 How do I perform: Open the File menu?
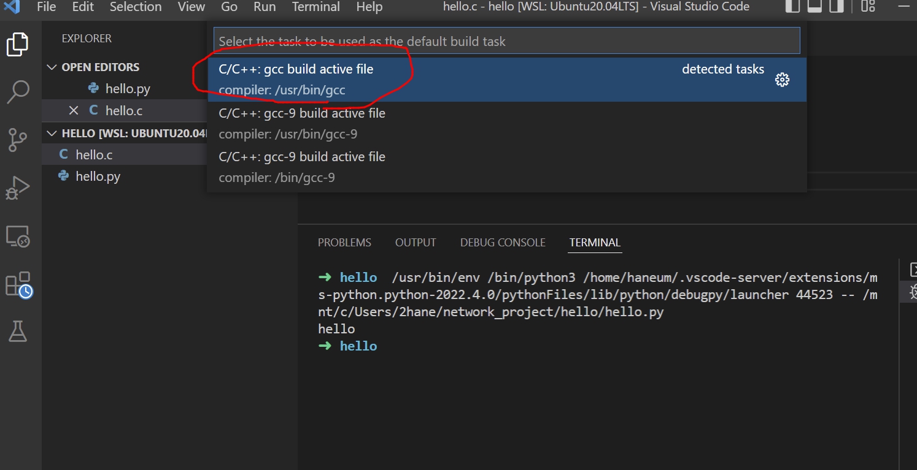[46, 7]
